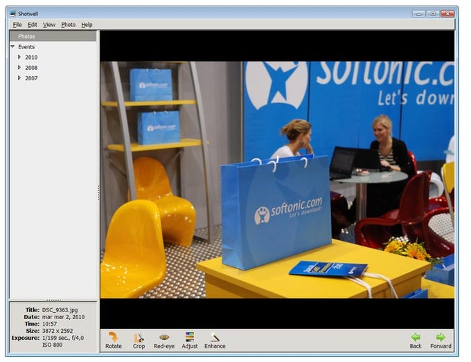
Task: Click the ISO 800 text
Action: (52, 345)
